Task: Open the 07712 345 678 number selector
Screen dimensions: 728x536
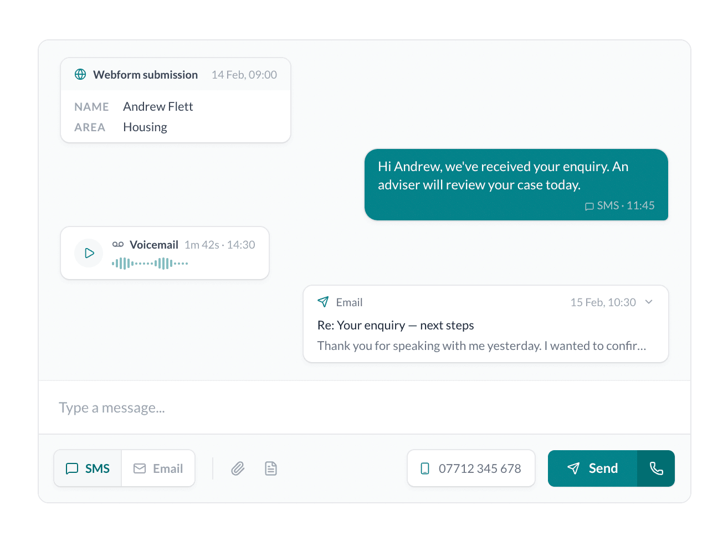Action: tap(471, 468)
